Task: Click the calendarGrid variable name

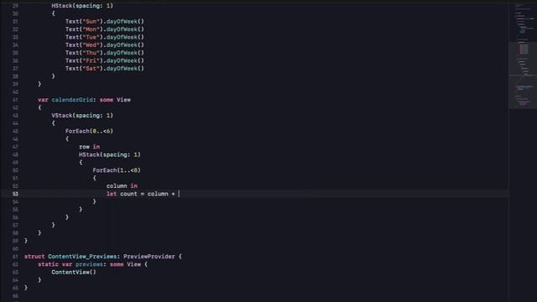Action: click(x=72, y=100)
